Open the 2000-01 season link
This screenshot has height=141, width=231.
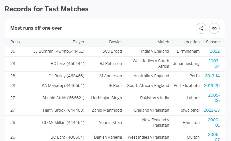click(x=214, y=122)
